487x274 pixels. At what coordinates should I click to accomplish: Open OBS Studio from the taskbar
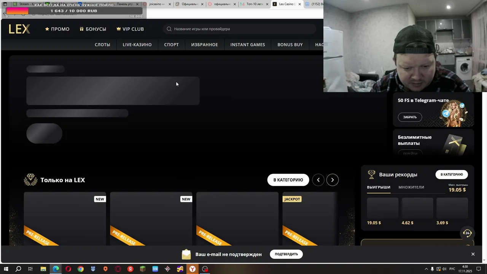pos(205,269)
